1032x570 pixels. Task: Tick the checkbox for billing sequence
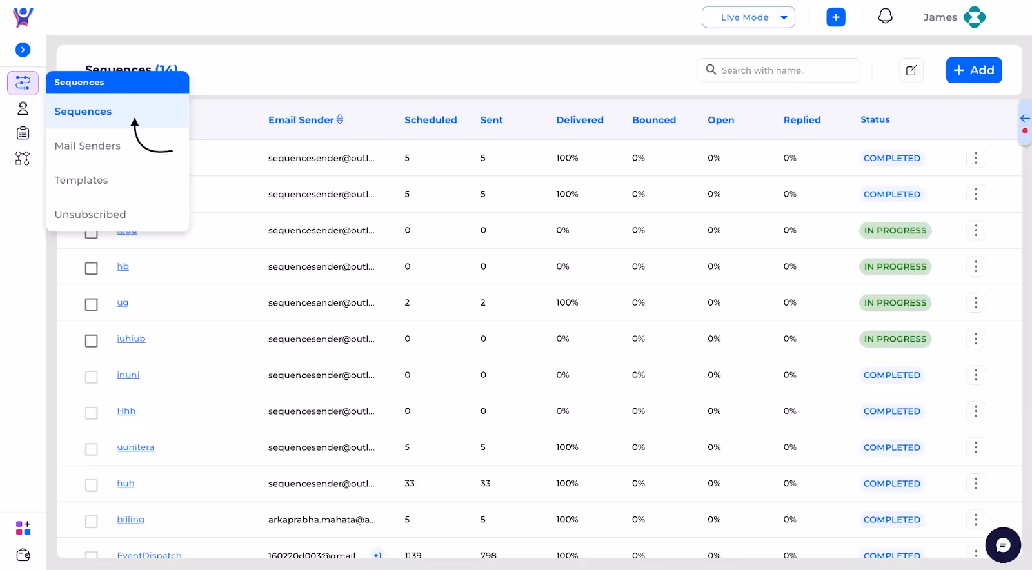coord(92,520)
